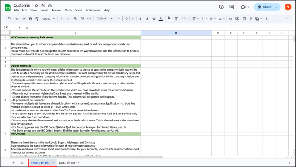Open zoom level 100% dropdown
Screen dimensions: 296x167
tap(49, 19)
